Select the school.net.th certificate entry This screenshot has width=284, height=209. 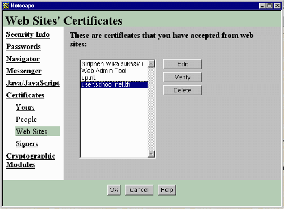(x=114, y=84)
